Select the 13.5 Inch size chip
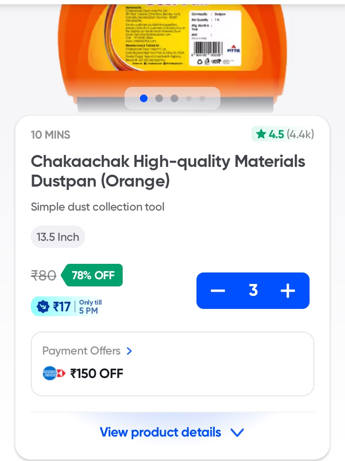345x461 pixels. click(x=58, y=237)
